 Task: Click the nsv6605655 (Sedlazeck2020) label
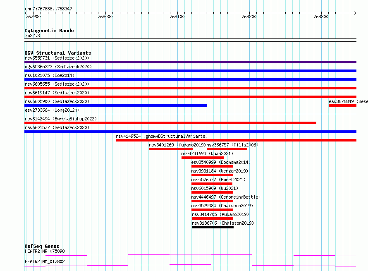coord(57,84)
